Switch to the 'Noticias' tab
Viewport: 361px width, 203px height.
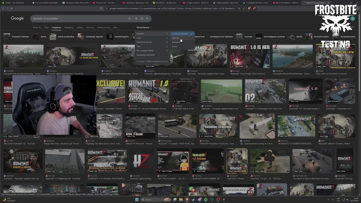click(90, 27)
